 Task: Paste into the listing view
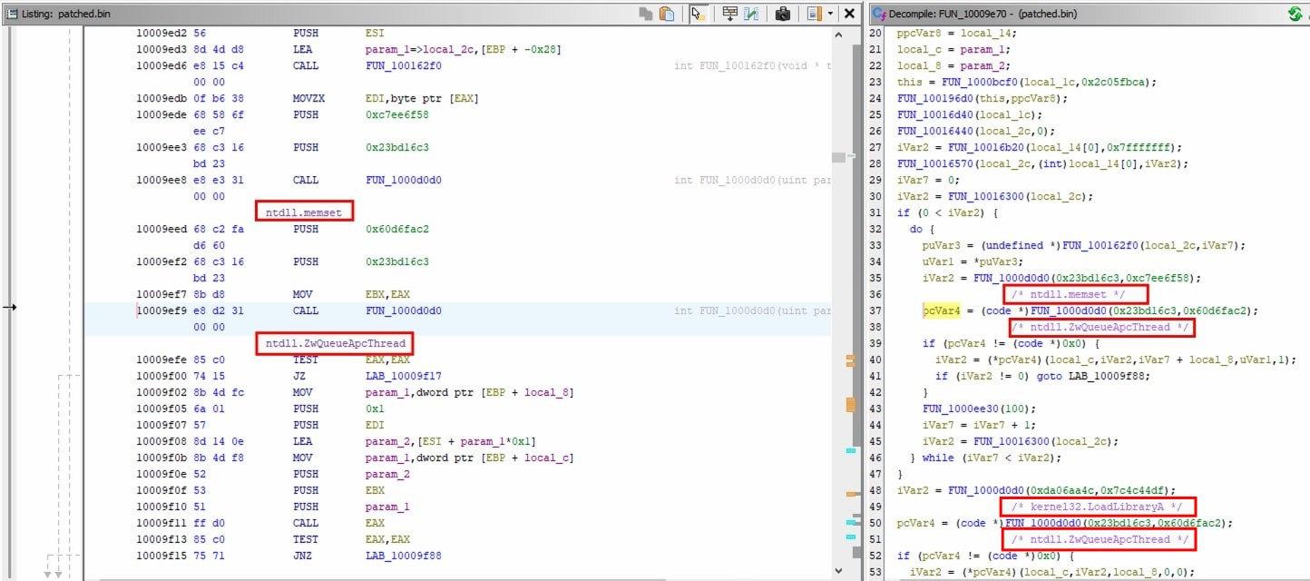point(668,15)
